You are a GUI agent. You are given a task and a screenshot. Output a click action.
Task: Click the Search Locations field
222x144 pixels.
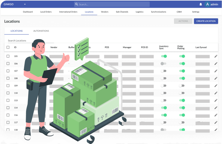pos(31,40)
